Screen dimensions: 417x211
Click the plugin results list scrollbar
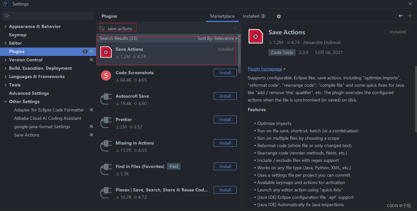[239, 53]
